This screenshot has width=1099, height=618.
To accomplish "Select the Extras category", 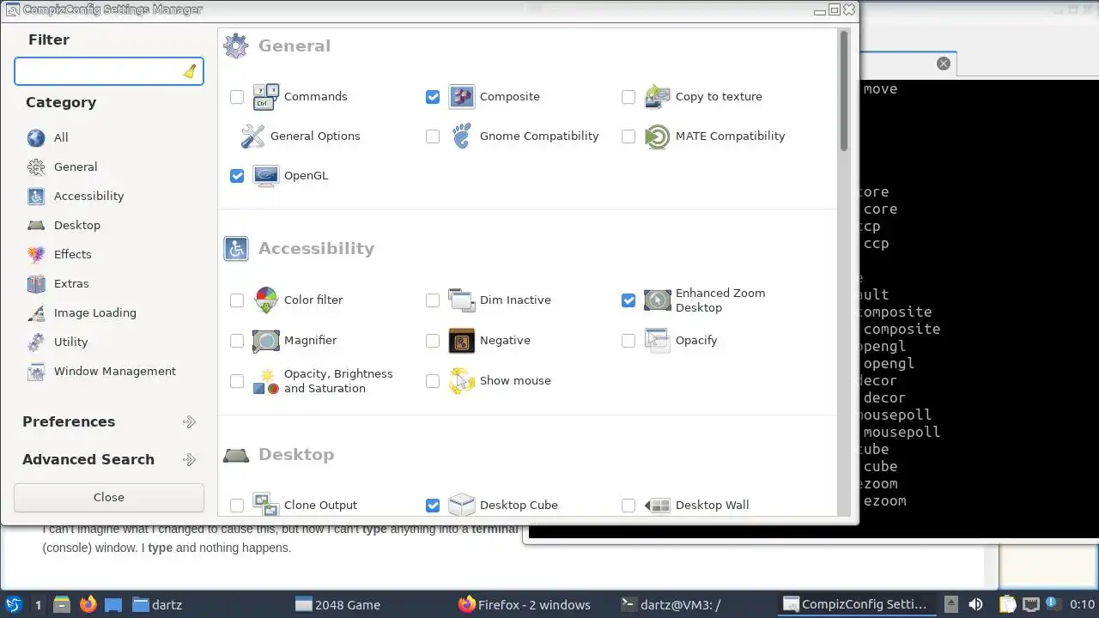I will coord(71,284).
